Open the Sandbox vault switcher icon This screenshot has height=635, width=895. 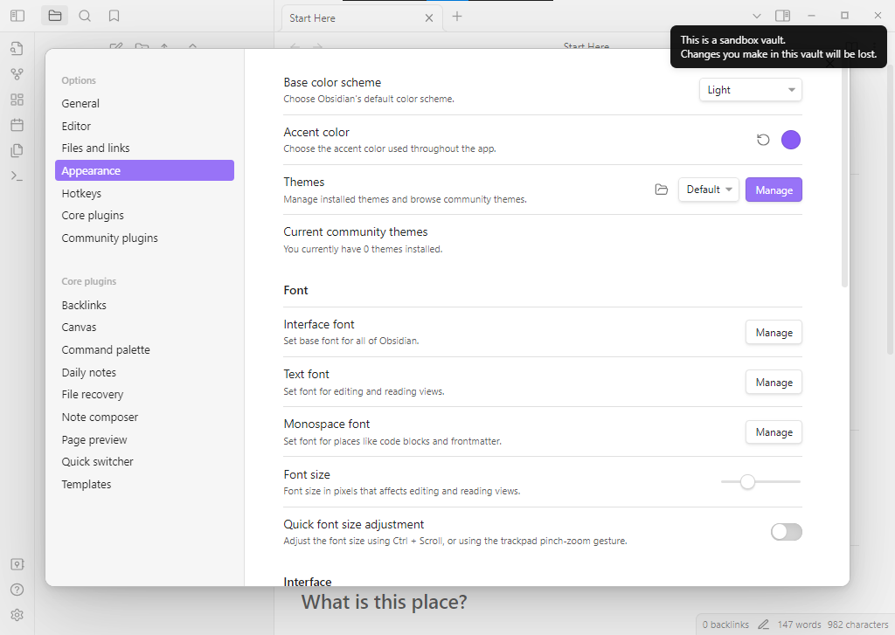pos(17,563)
